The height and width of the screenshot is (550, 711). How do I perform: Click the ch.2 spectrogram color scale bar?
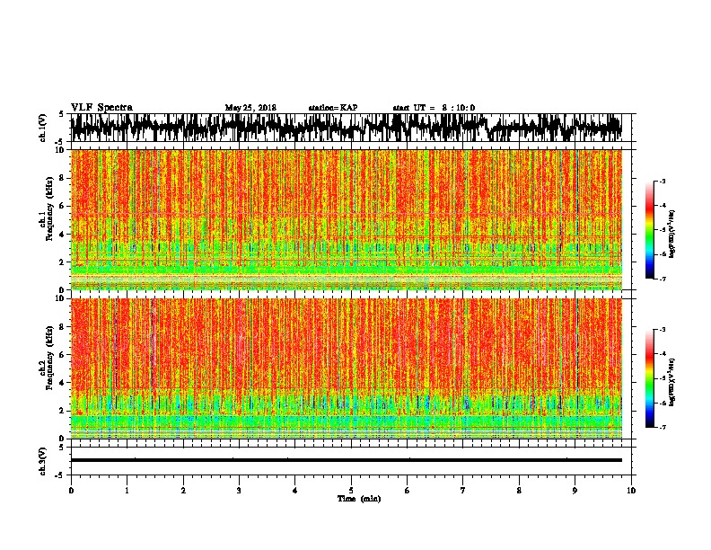coord(649,378)
